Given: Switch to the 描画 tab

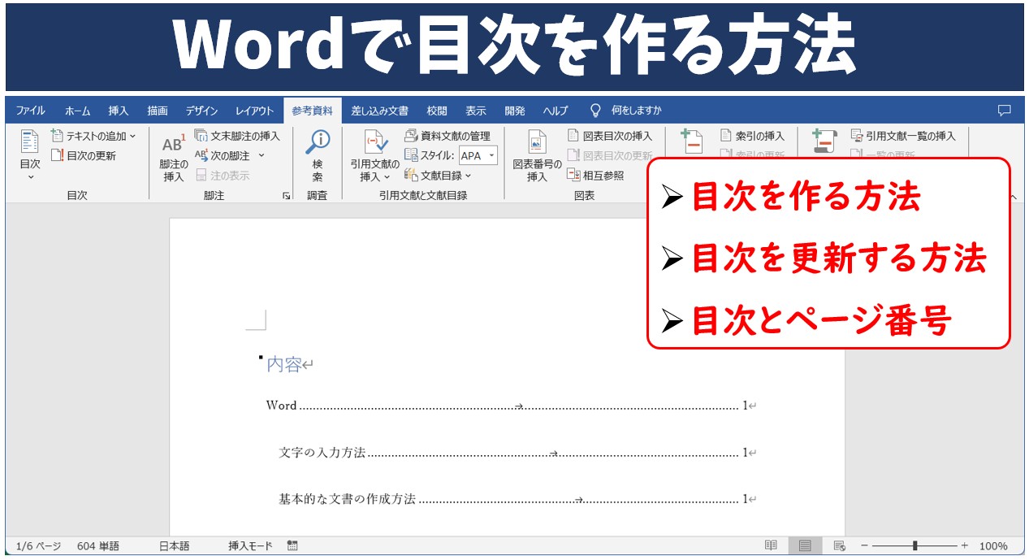Looking at the screenshot, I should tap(158, 111).
